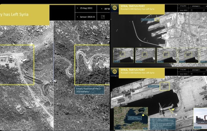Click the scale icon beside Sensor: EROS B

coord(103,17)
